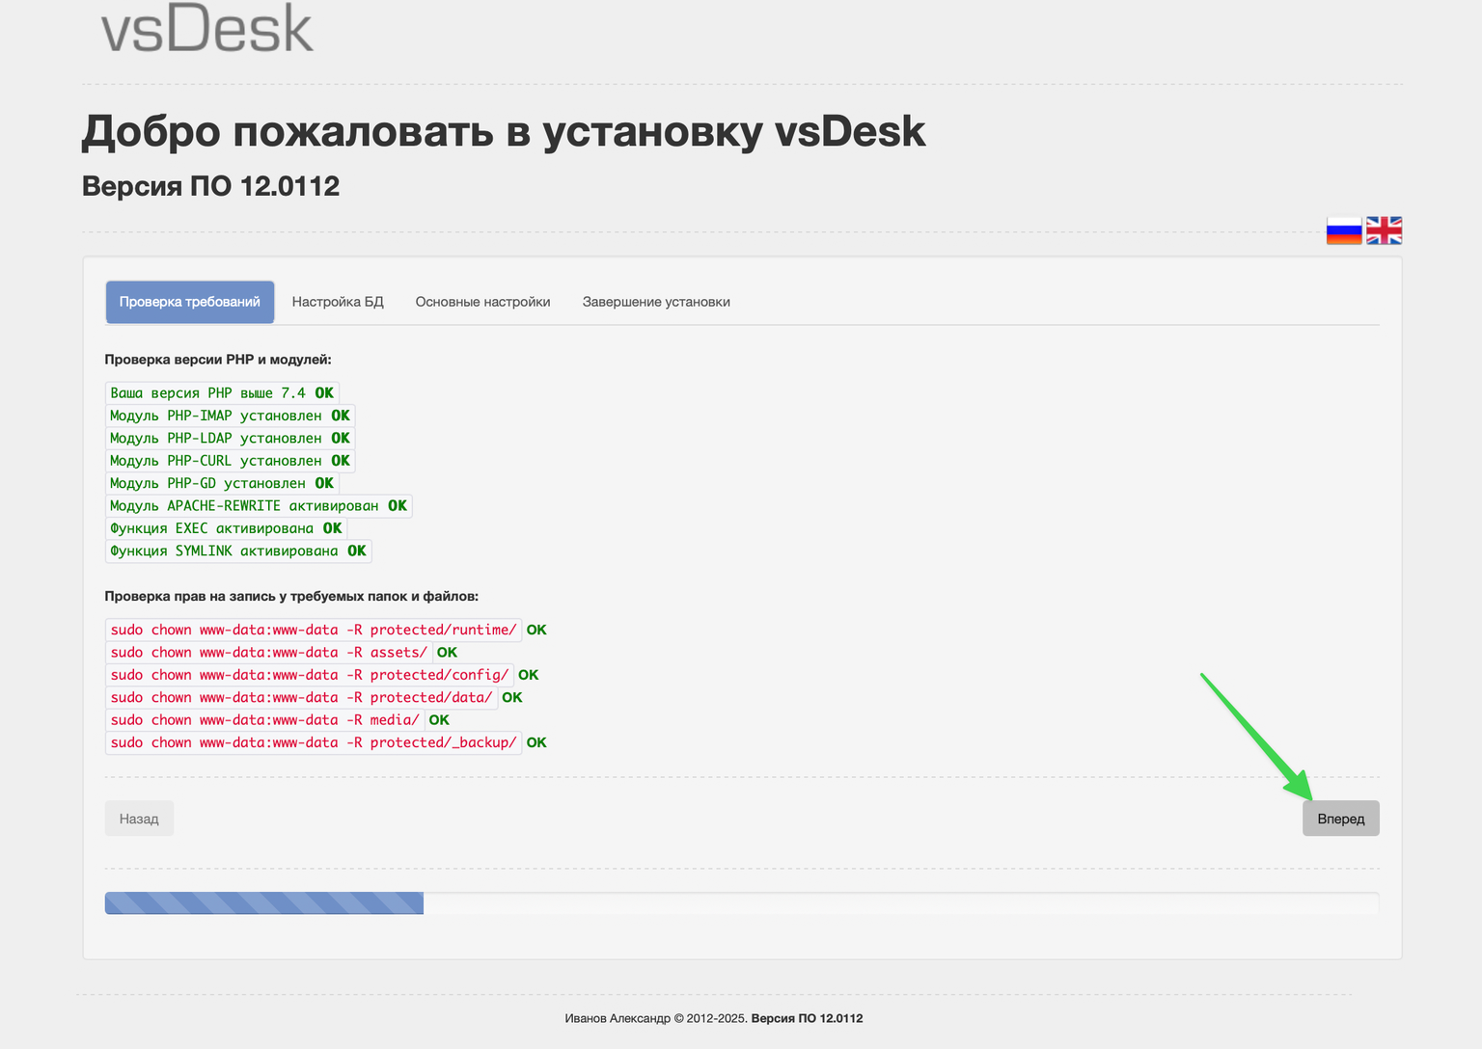Switch language to Russian via flag icon
The image size is (1482, 1049).
click(x=1343, y=230)
